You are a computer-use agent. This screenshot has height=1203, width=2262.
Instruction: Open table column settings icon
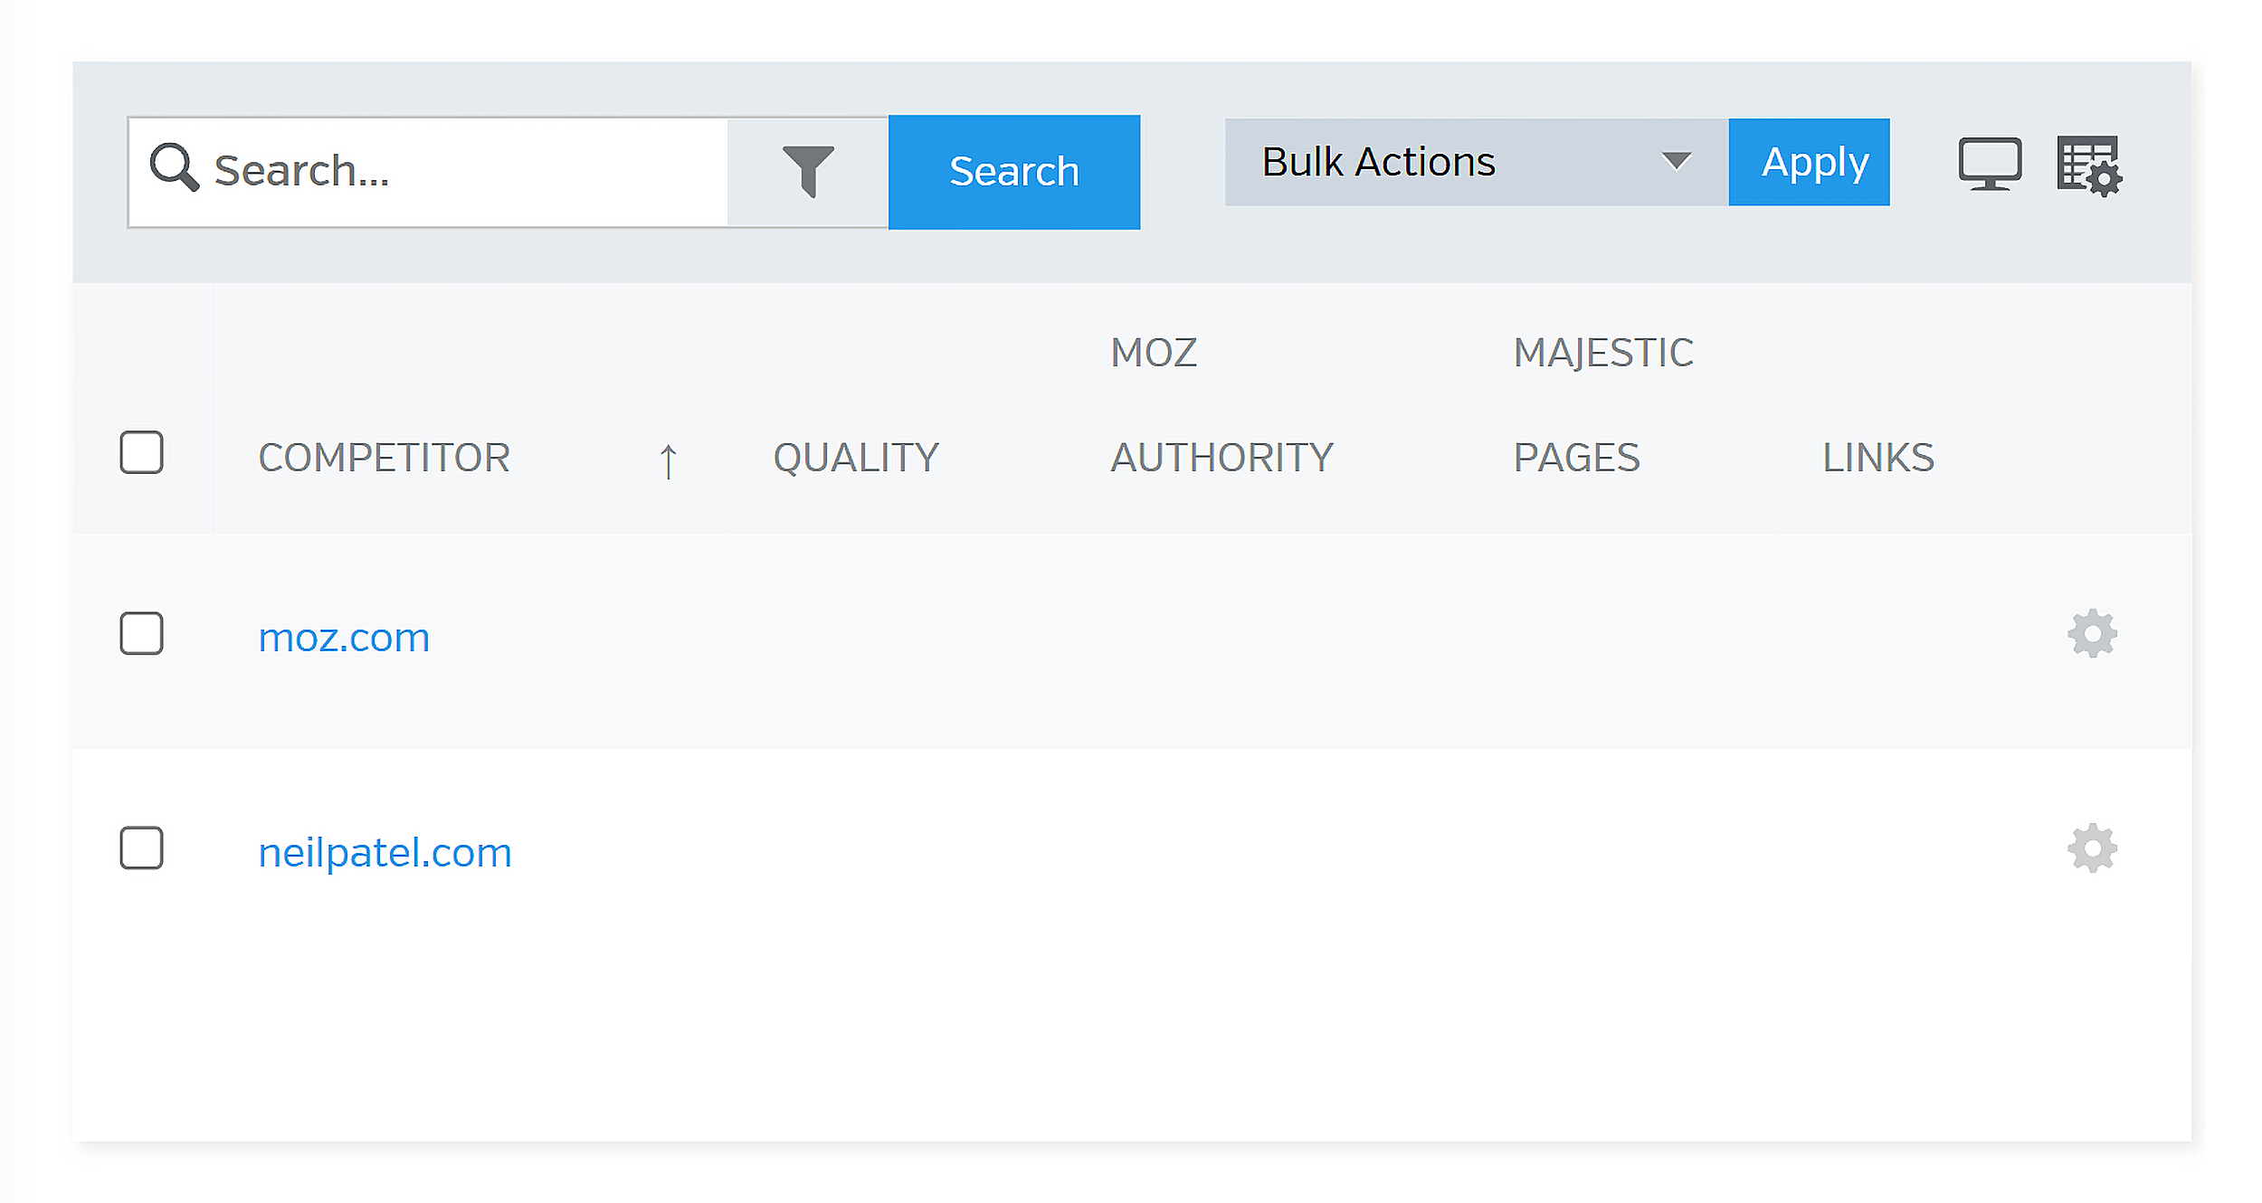(2089, 166)
